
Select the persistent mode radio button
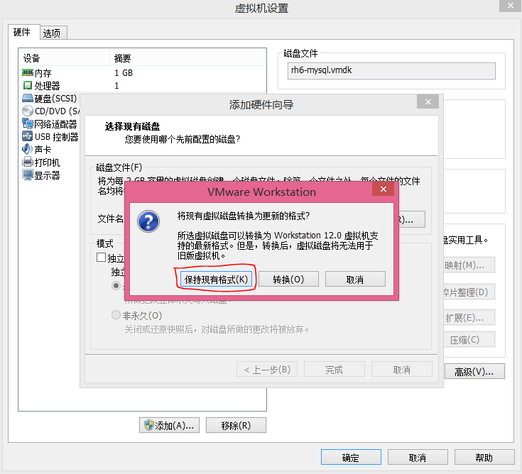[116, 286]
